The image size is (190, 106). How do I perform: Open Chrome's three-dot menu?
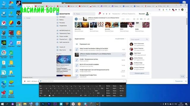[x=186, y=10]
